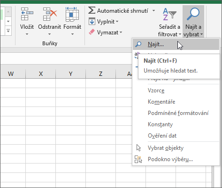Click the Odstranit cells icon
The height and width of the screenshot is (188, 222).
(50, 14)
